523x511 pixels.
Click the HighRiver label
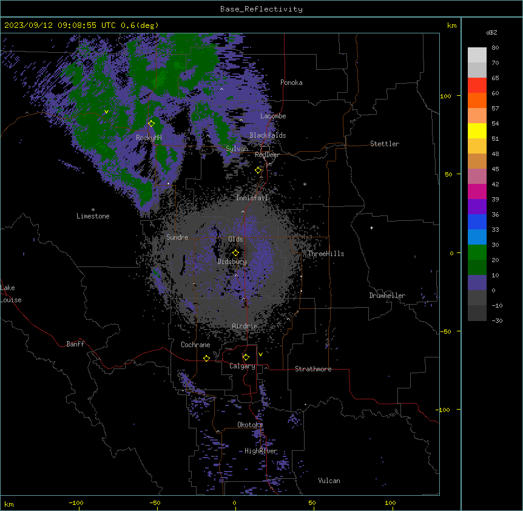pyautogui.click(x=261, y=451)
